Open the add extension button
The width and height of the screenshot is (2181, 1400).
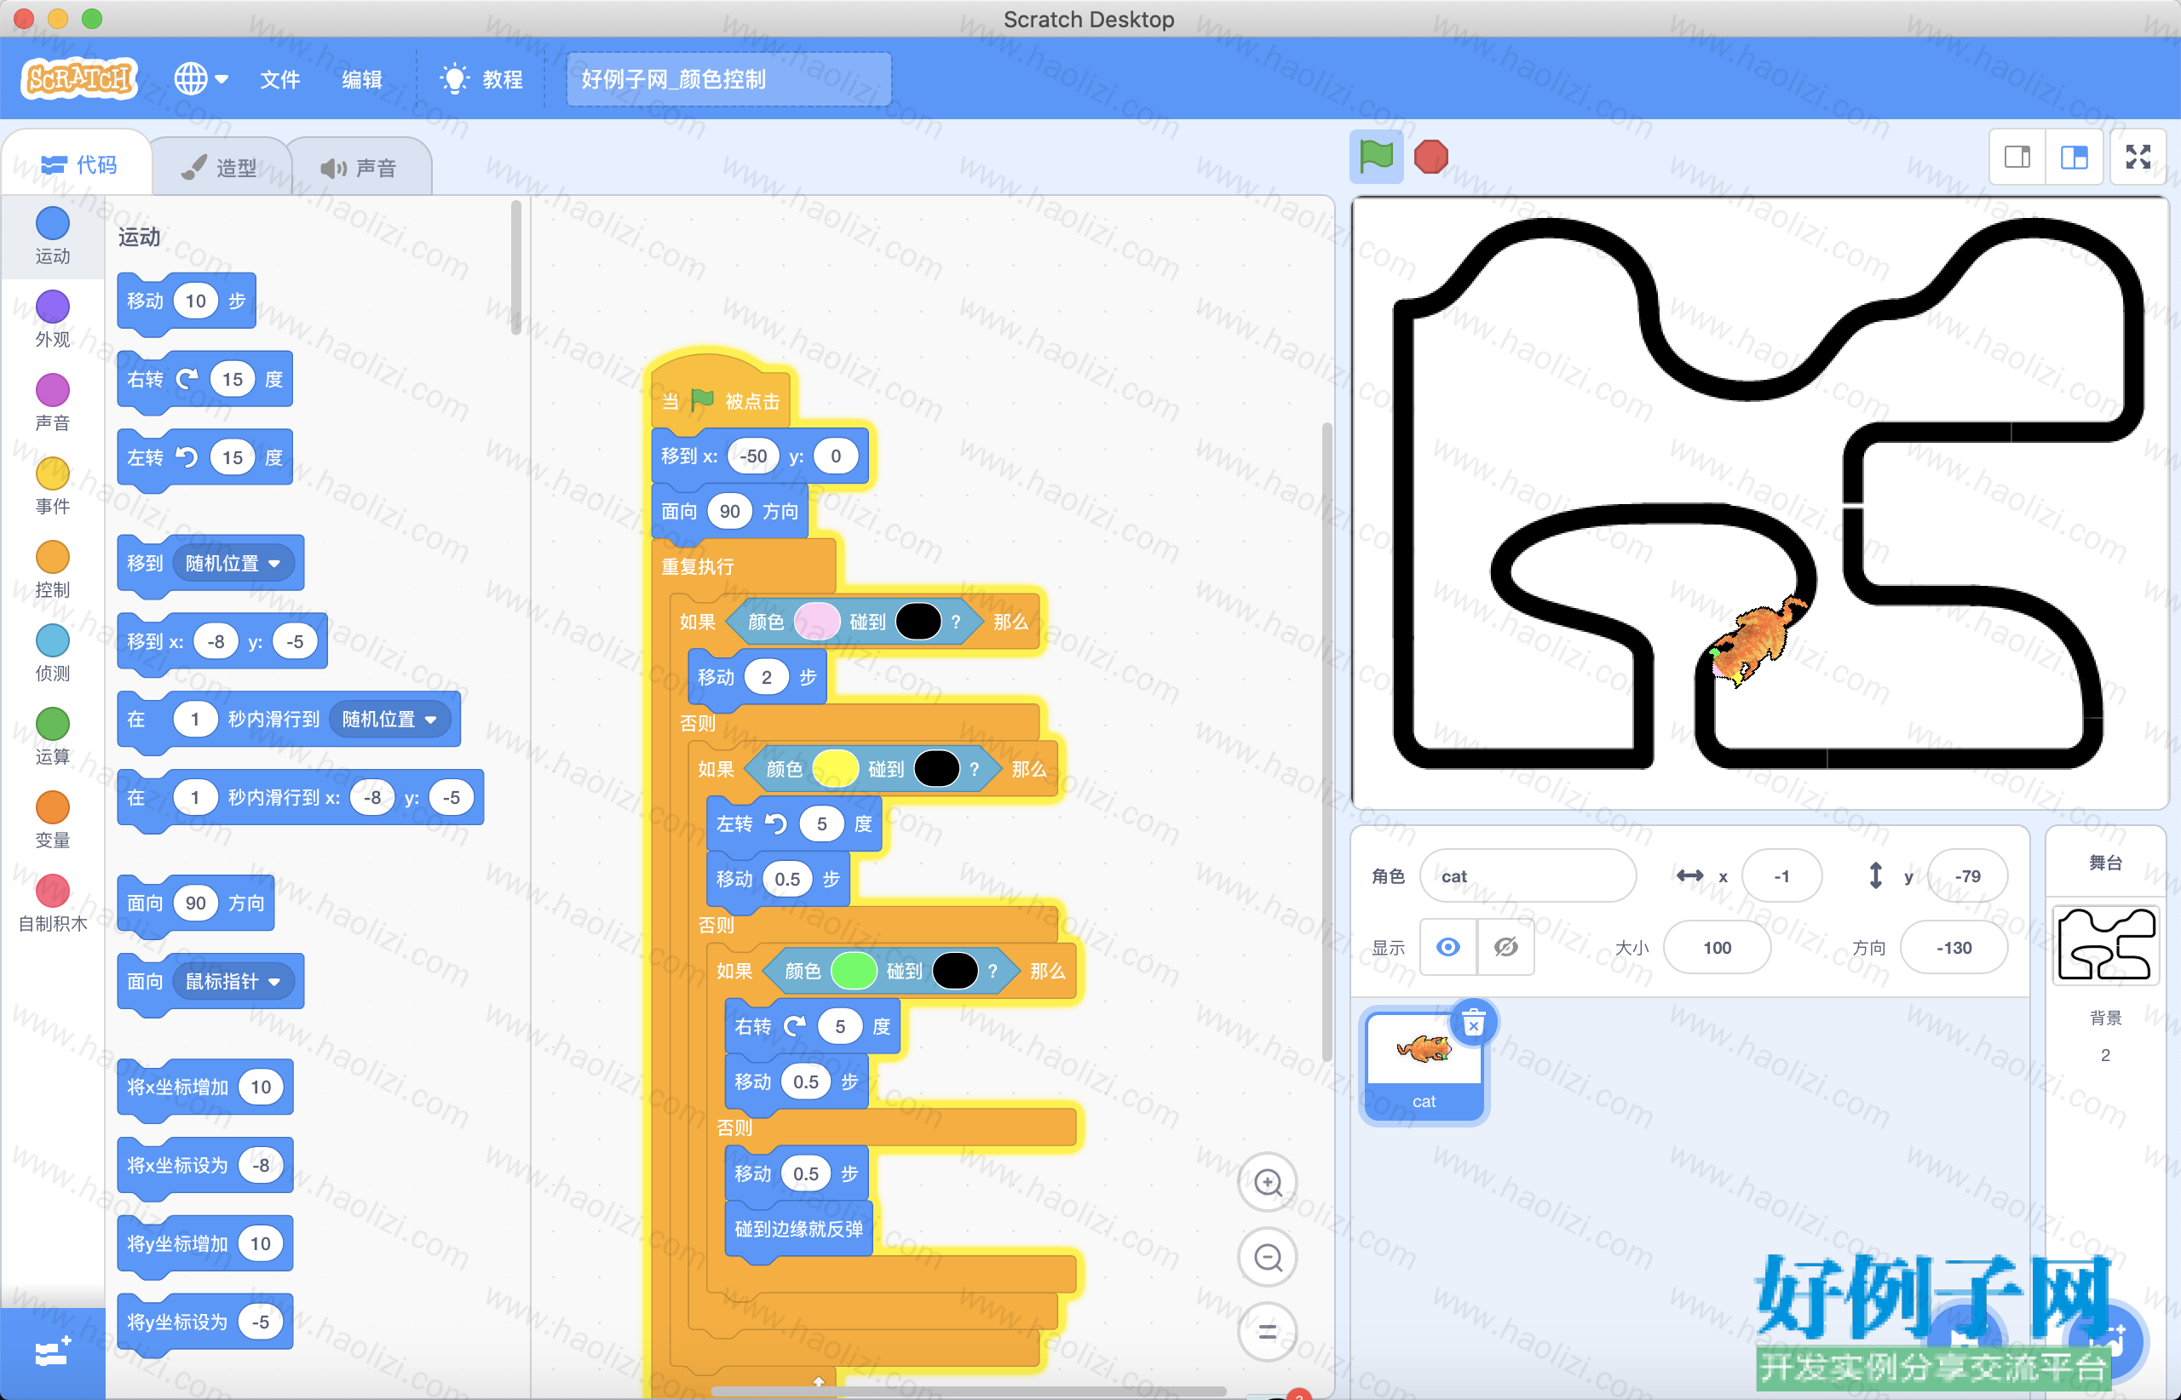coord(53,1352)
